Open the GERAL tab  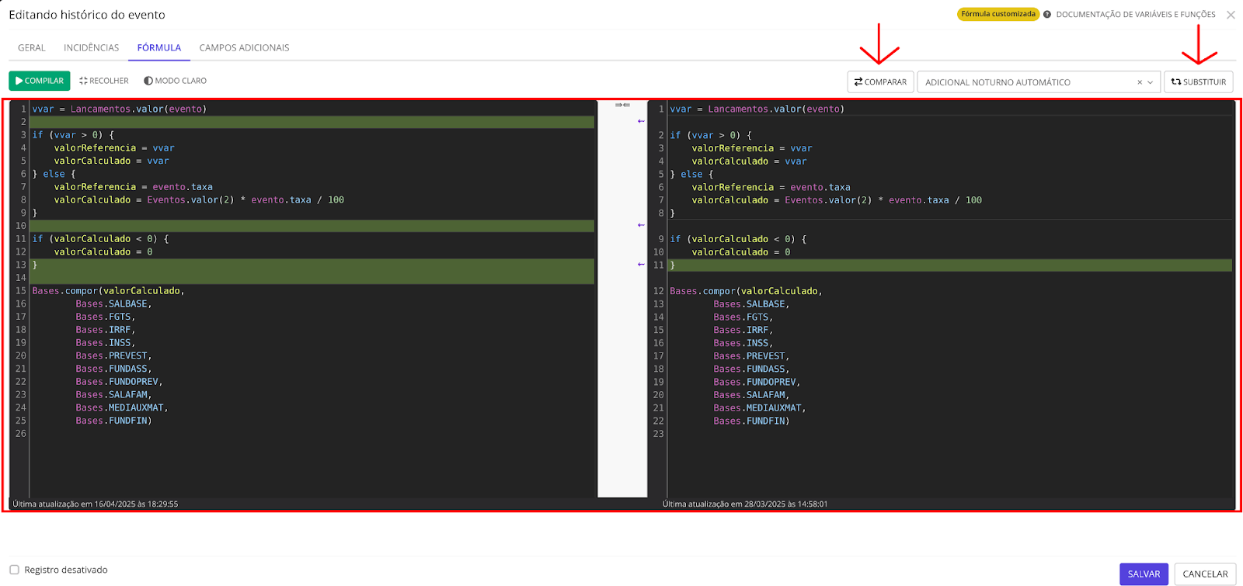[x=32, y=48]
